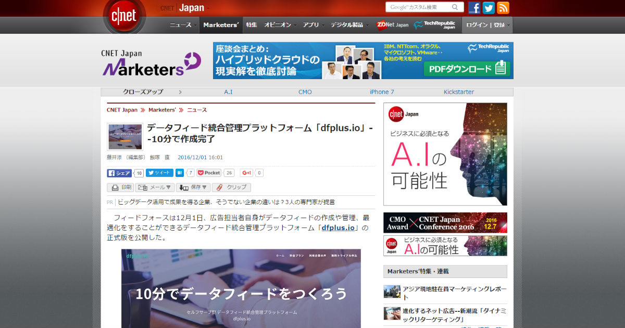Click the article headline about dfplus.io
The image size is (625, 328).
point(259,133)
